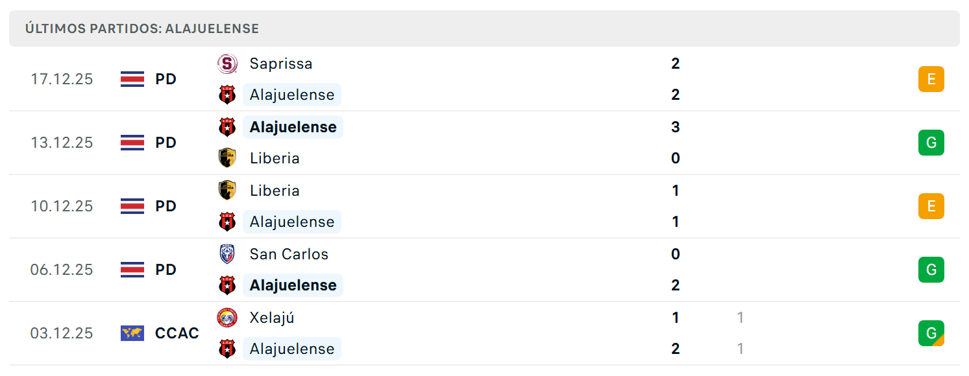Click the Liberia crest in the 10.12.25 match
The width and height of the screenshot is (969, 376).
[x=227, y=191]
